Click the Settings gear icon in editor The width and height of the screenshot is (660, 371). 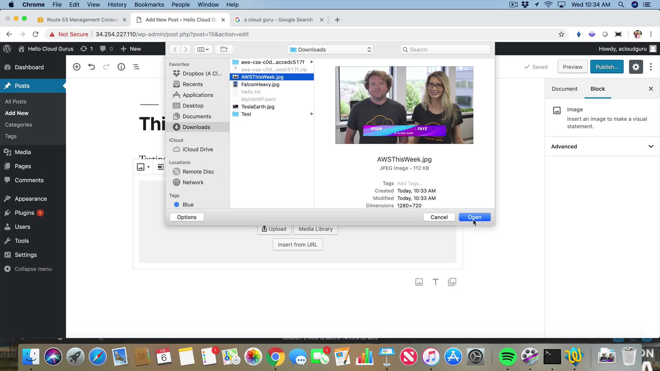pyautogui.click(x=636, y=67)
